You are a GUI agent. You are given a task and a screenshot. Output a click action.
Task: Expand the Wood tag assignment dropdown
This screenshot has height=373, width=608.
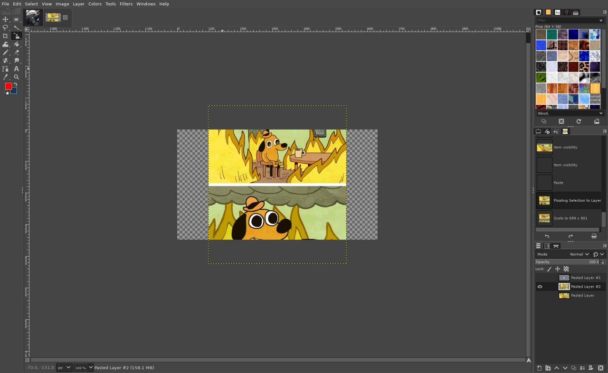[x=601, y=113]
